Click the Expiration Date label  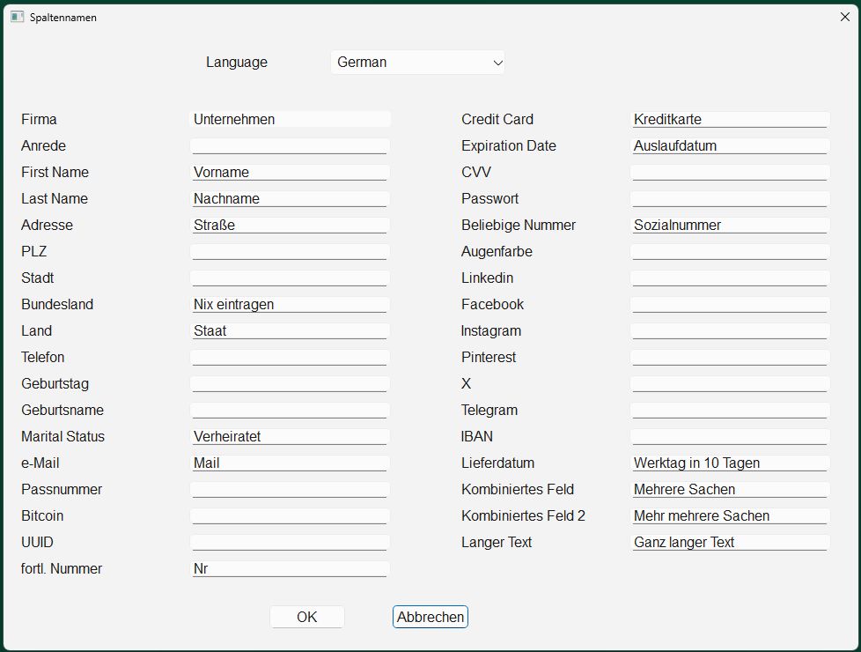tap(509, 145)
